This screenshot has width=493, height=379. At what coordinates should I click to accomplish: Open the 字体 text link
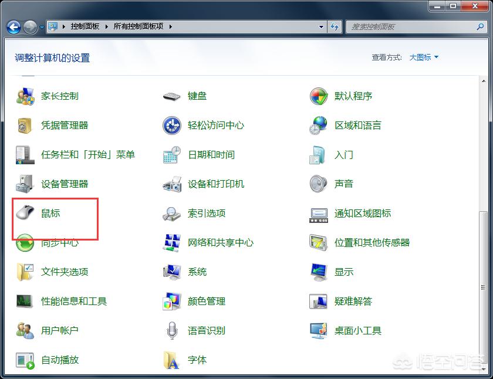coord(197,360)
